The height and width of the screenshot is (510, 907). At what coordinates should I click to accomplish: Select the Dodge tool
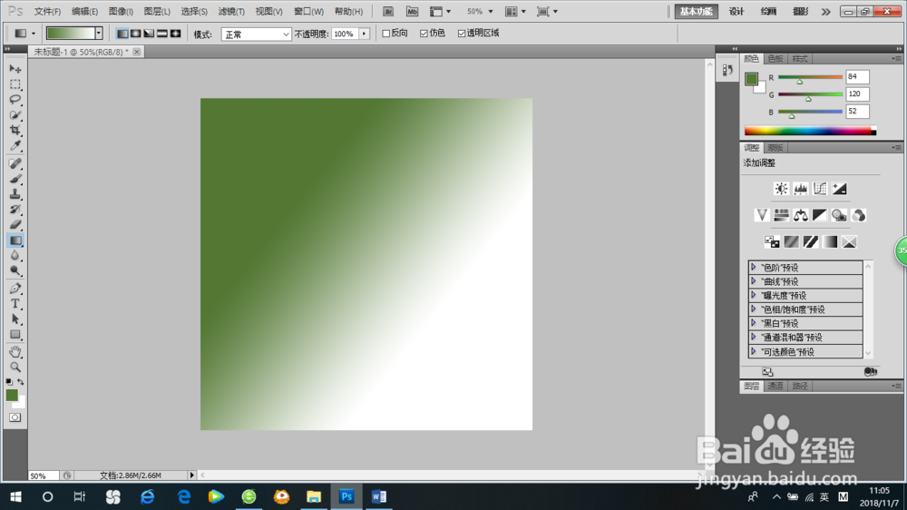tap(15, 271)
